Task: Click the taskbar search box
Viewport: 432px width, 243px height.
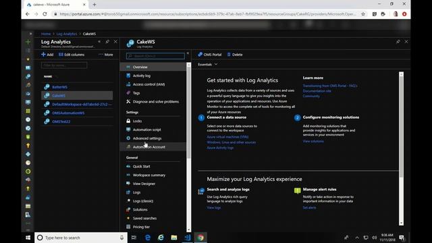Action: click(x=81, y=238)
